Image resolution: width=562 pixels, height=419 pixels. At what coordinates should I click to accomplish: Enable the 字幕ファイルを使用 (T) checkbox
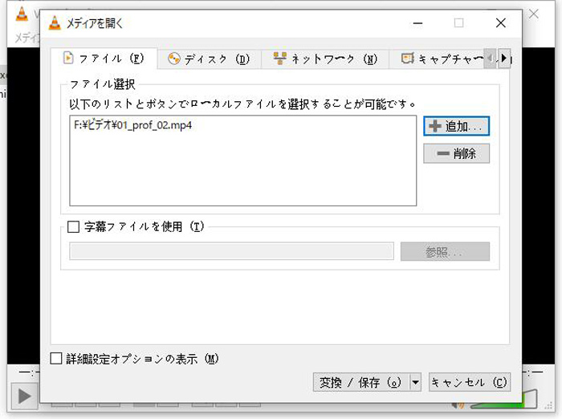click(x=74, y=226)
